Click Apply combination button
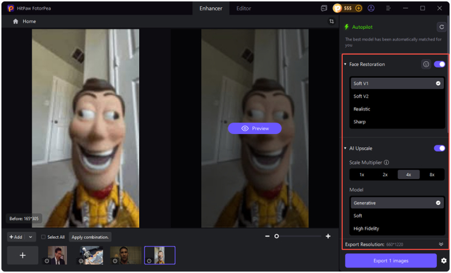This screenshot has height=273, width=451. [x=90, y=237]
